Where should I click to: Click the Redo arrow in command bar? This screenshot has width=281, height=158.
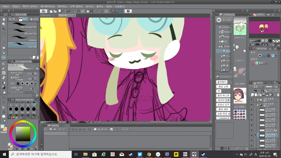72,11
